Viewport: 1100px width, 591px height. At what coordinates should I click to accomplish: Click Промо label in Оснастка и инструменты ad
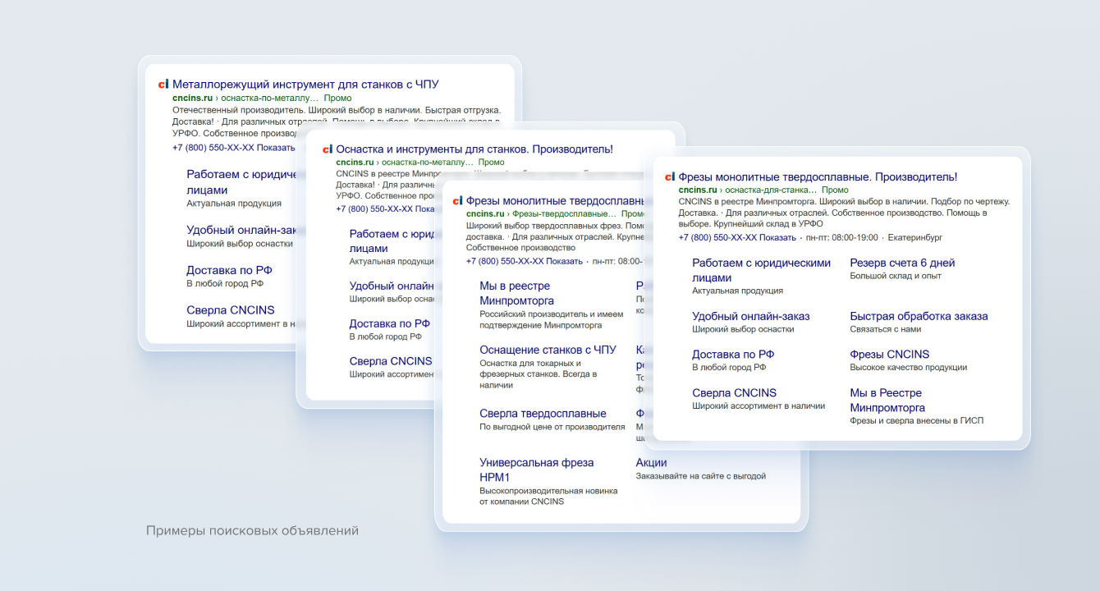click(491, 163)
